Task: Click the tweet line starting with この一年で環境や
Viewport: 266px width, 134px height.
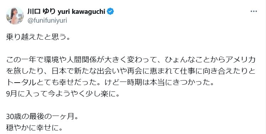Action: [131, 60]
